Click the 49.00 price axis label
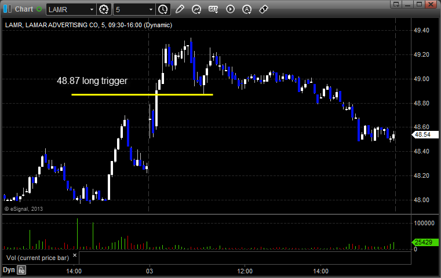The image size is (441, 278). (422, 79)
